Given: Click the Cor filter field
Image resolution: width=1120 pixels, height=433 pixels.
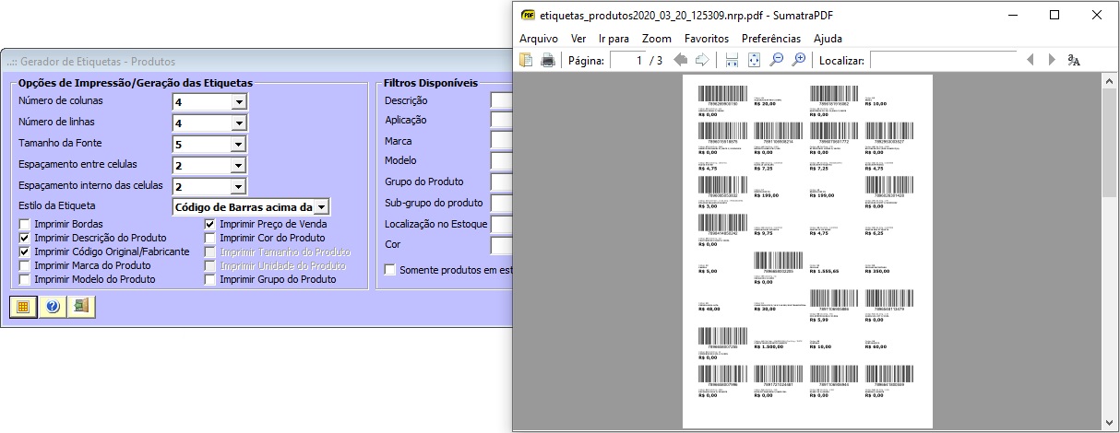Looking at the screenshot, I should tap(501, 245).
